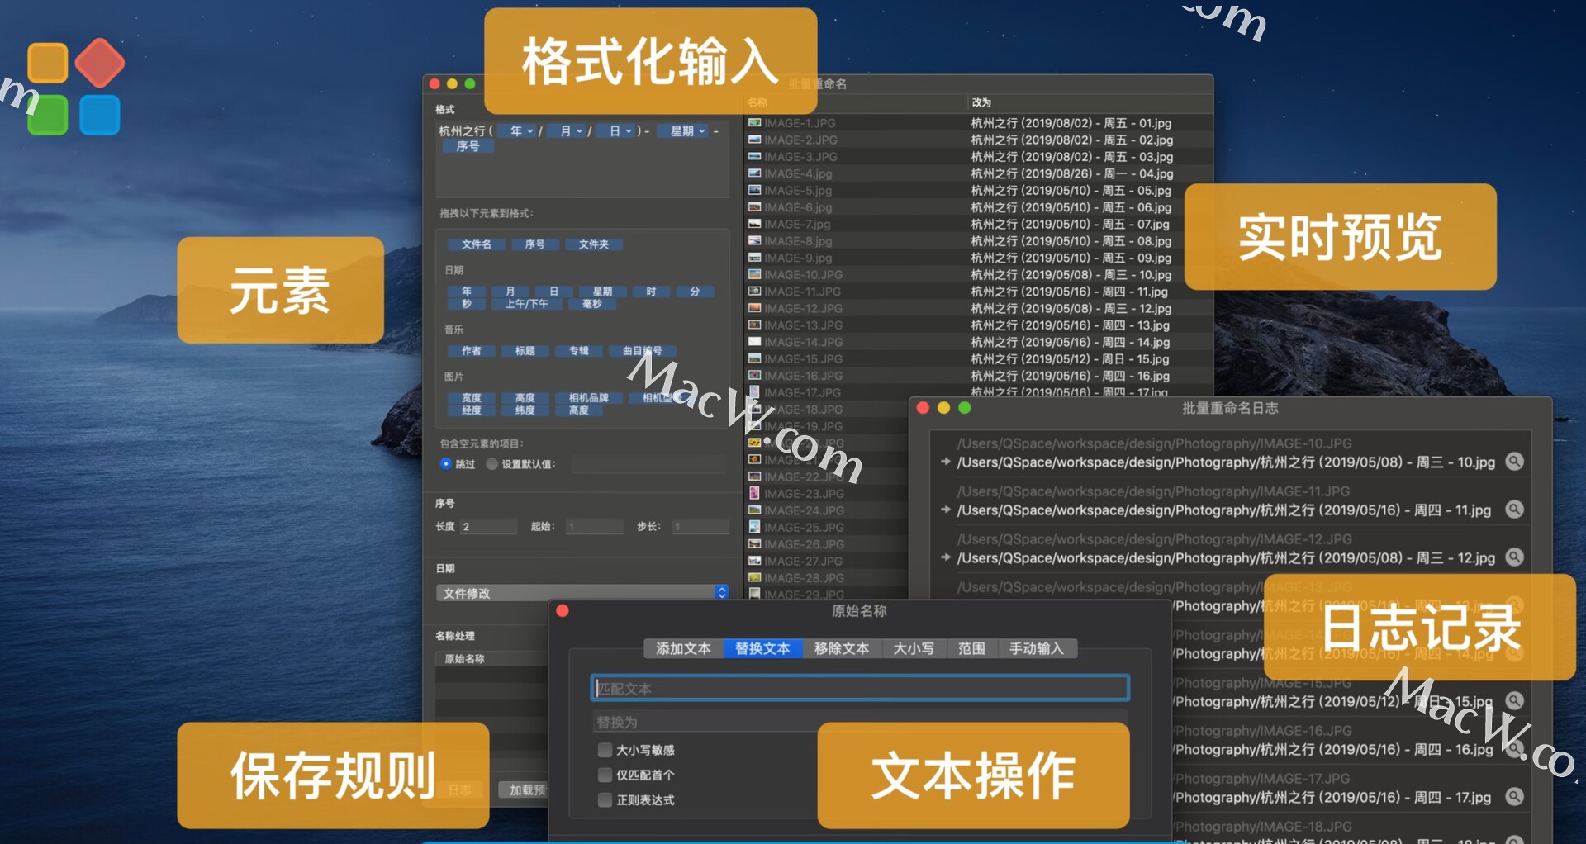Click the new name '周日 - 15.jpg' preview cell
The height and width of the screenshot is (844, 1586).
pos(1070,358)
